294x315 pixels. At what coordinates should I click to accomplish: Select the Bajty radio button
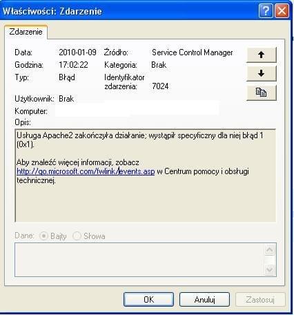pyautogui.click(x=43, y=236)
